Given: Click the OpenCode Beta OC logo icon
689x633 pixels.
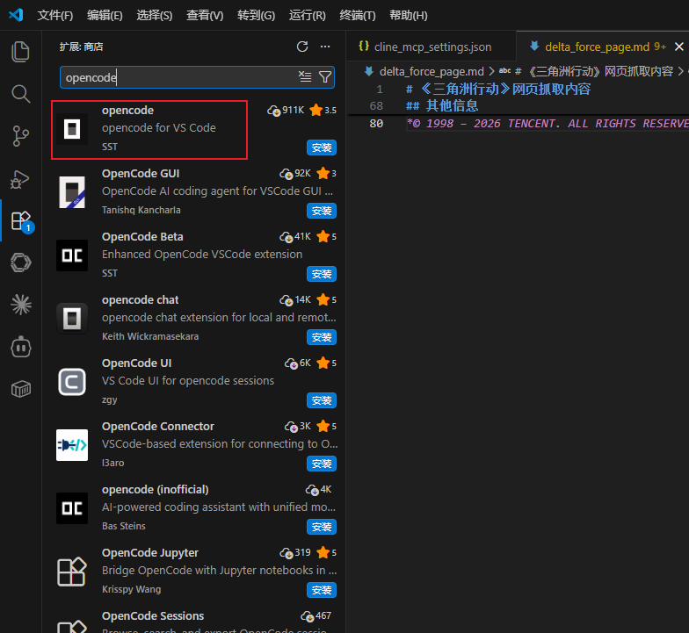Looking at the screenshot, I should coord(72,255).
